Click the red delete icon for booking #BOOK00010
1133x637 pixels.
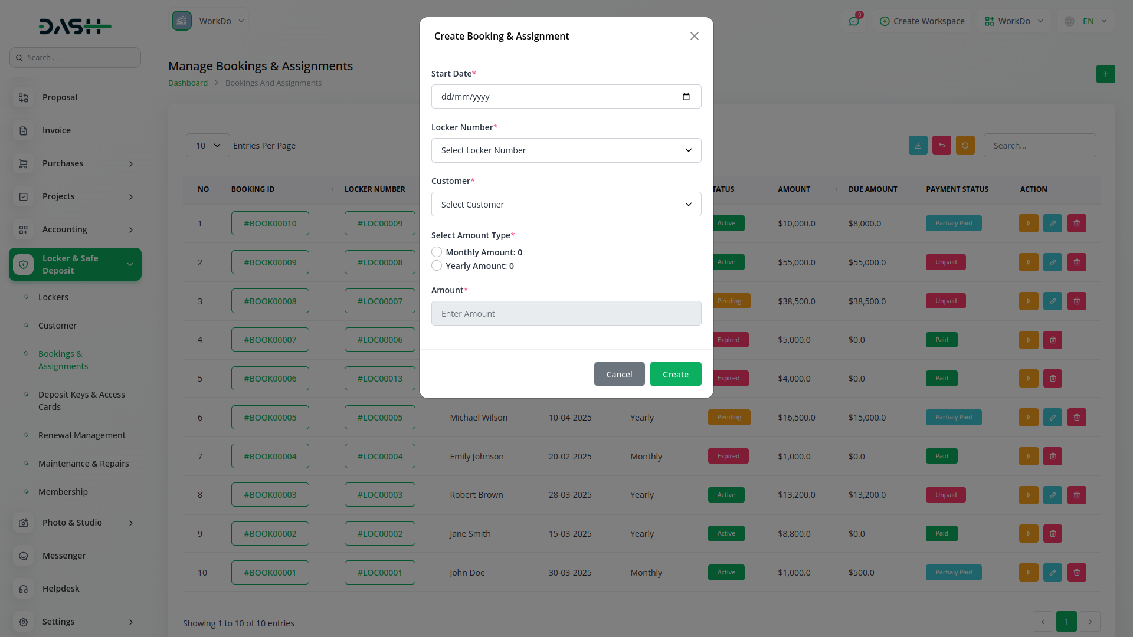(1076, 224)
